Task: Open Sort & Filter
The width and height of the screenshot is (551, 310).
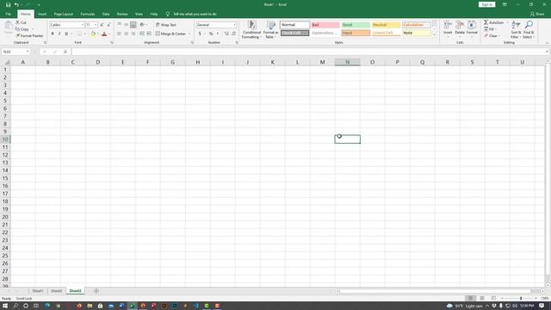Action: pos(516,29)
